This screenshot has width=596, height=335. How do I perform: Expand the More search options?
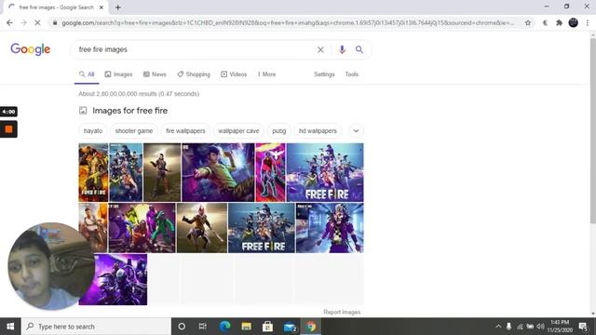[x=266, y=74]
